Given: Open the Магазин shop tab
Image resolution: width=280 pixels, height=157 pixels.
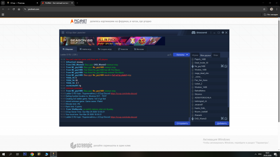Looking at the screenshot, I should click(x=139, y=49).
